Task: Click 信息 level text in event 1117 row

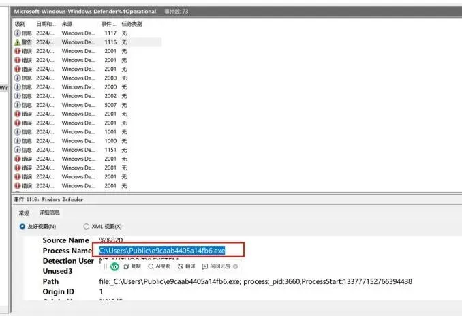Action: [x=27, y=33]
